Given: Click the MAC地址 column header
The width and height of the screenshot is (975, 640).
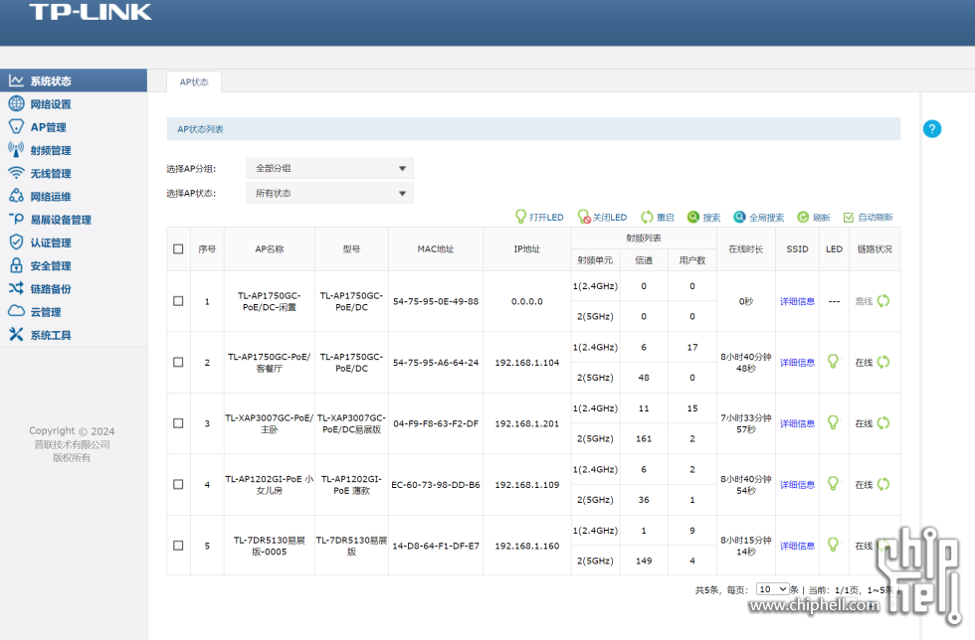Looking at the screenshot, I should coord(436,249).
